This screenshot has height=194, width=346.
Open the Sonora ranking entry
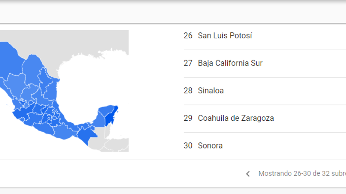(210, 146)
